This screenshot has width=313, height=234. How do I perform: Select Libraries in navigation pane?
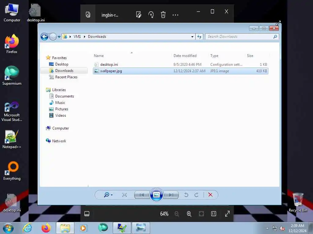tap(59, 90)
